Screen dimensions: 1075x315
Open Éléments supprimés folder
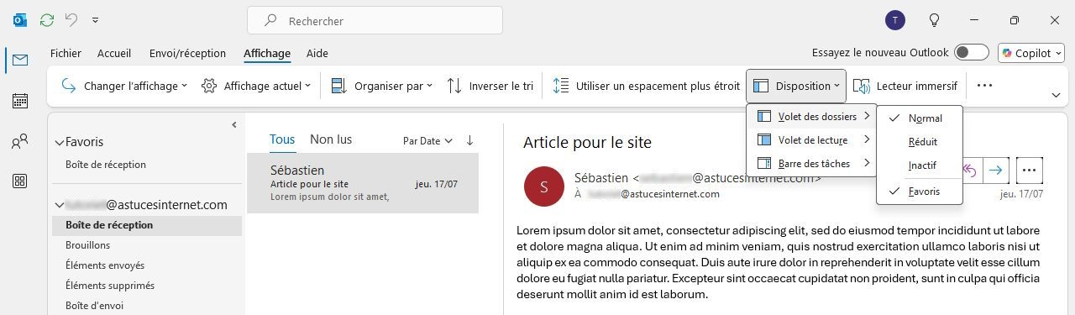(x=110, y=286)
